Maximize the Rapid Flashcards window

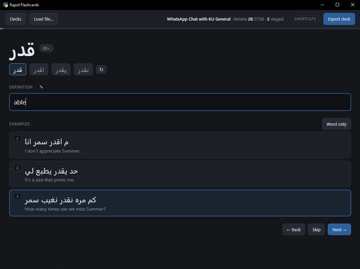pos(337,5)
